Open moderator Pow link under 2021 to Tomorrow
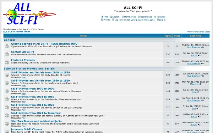The width and height of the screenshot is (213, 133). point(23,118)
